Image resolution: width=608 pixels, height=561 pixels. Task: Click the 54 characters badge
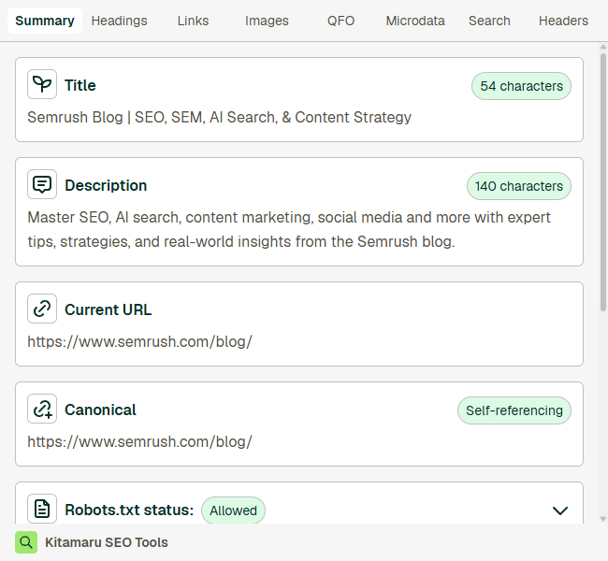coord(521,86)
